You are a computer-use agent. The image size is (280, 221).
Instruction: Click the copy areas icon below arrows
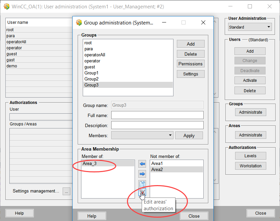point(142,184)
